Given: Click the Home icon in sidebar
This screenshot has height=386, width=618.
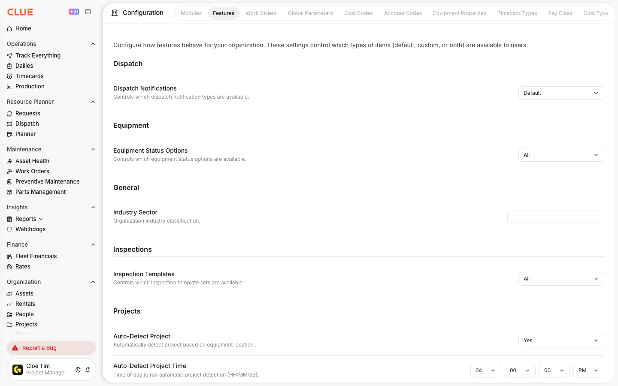Looking at the screenshot, I should (9, 29).
